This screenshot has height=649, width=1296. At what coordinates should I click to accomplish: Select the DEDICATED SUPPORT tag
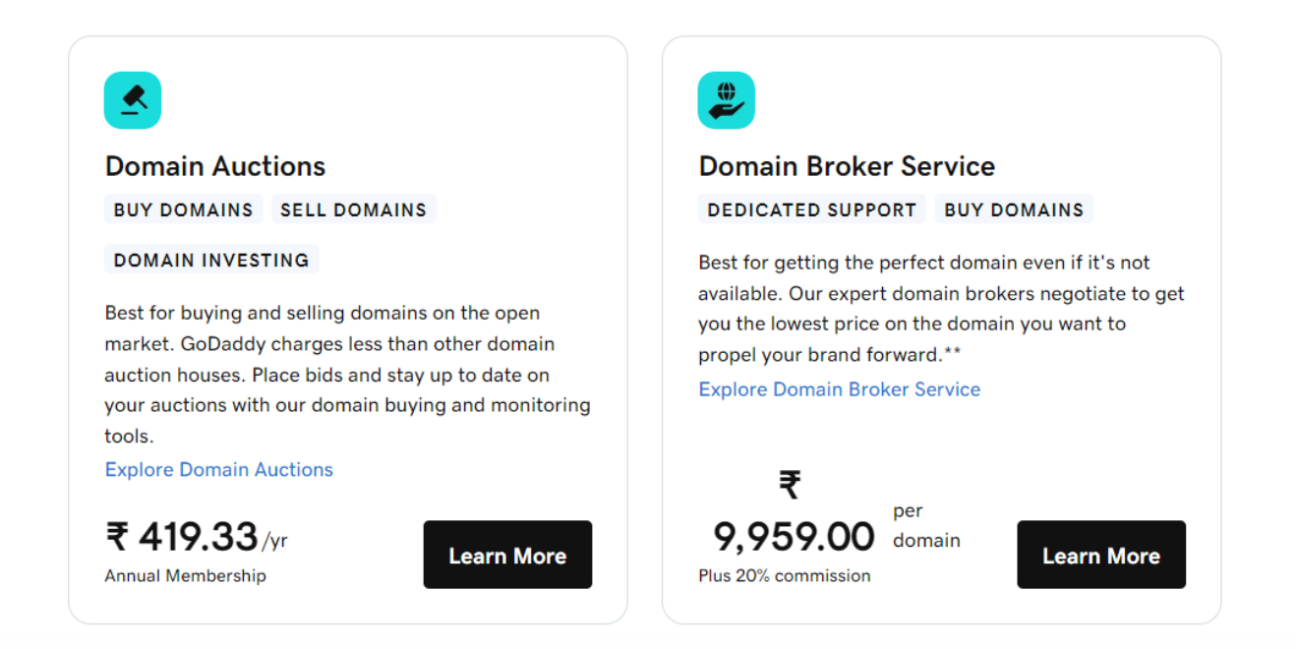(811, 209)
